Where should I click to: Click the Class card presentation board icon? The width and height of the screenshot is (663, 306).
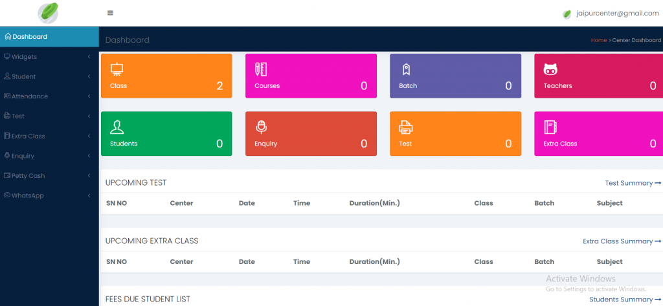pyautogui.click(x=117, y=69)
